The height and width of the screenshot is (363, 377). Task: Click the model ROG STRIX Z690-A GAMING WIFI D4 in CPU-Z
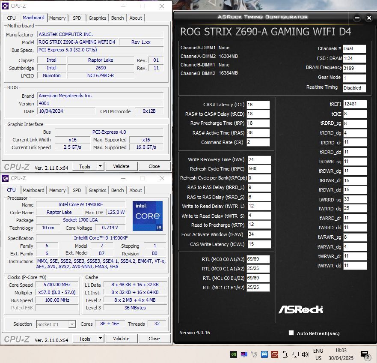(x=77, y=42)
